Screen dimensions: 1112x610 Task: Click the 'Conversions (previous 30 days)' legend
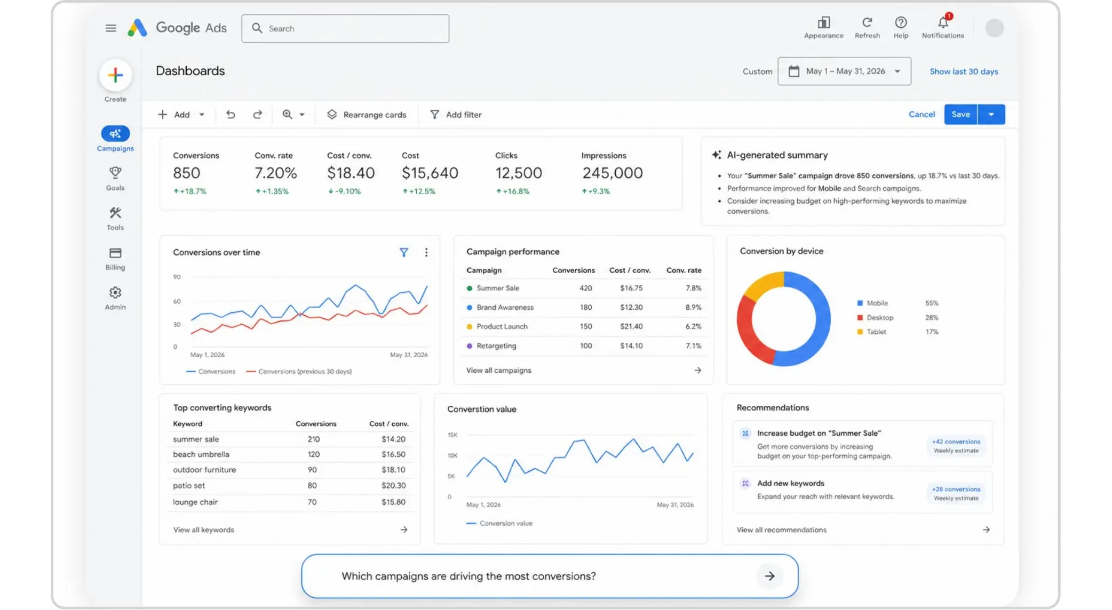[x=299, y=371]
